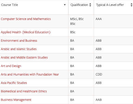Select Arts and Humanities with Foundation Year
The image size is (133, 104).
click(x=30, y=74)
